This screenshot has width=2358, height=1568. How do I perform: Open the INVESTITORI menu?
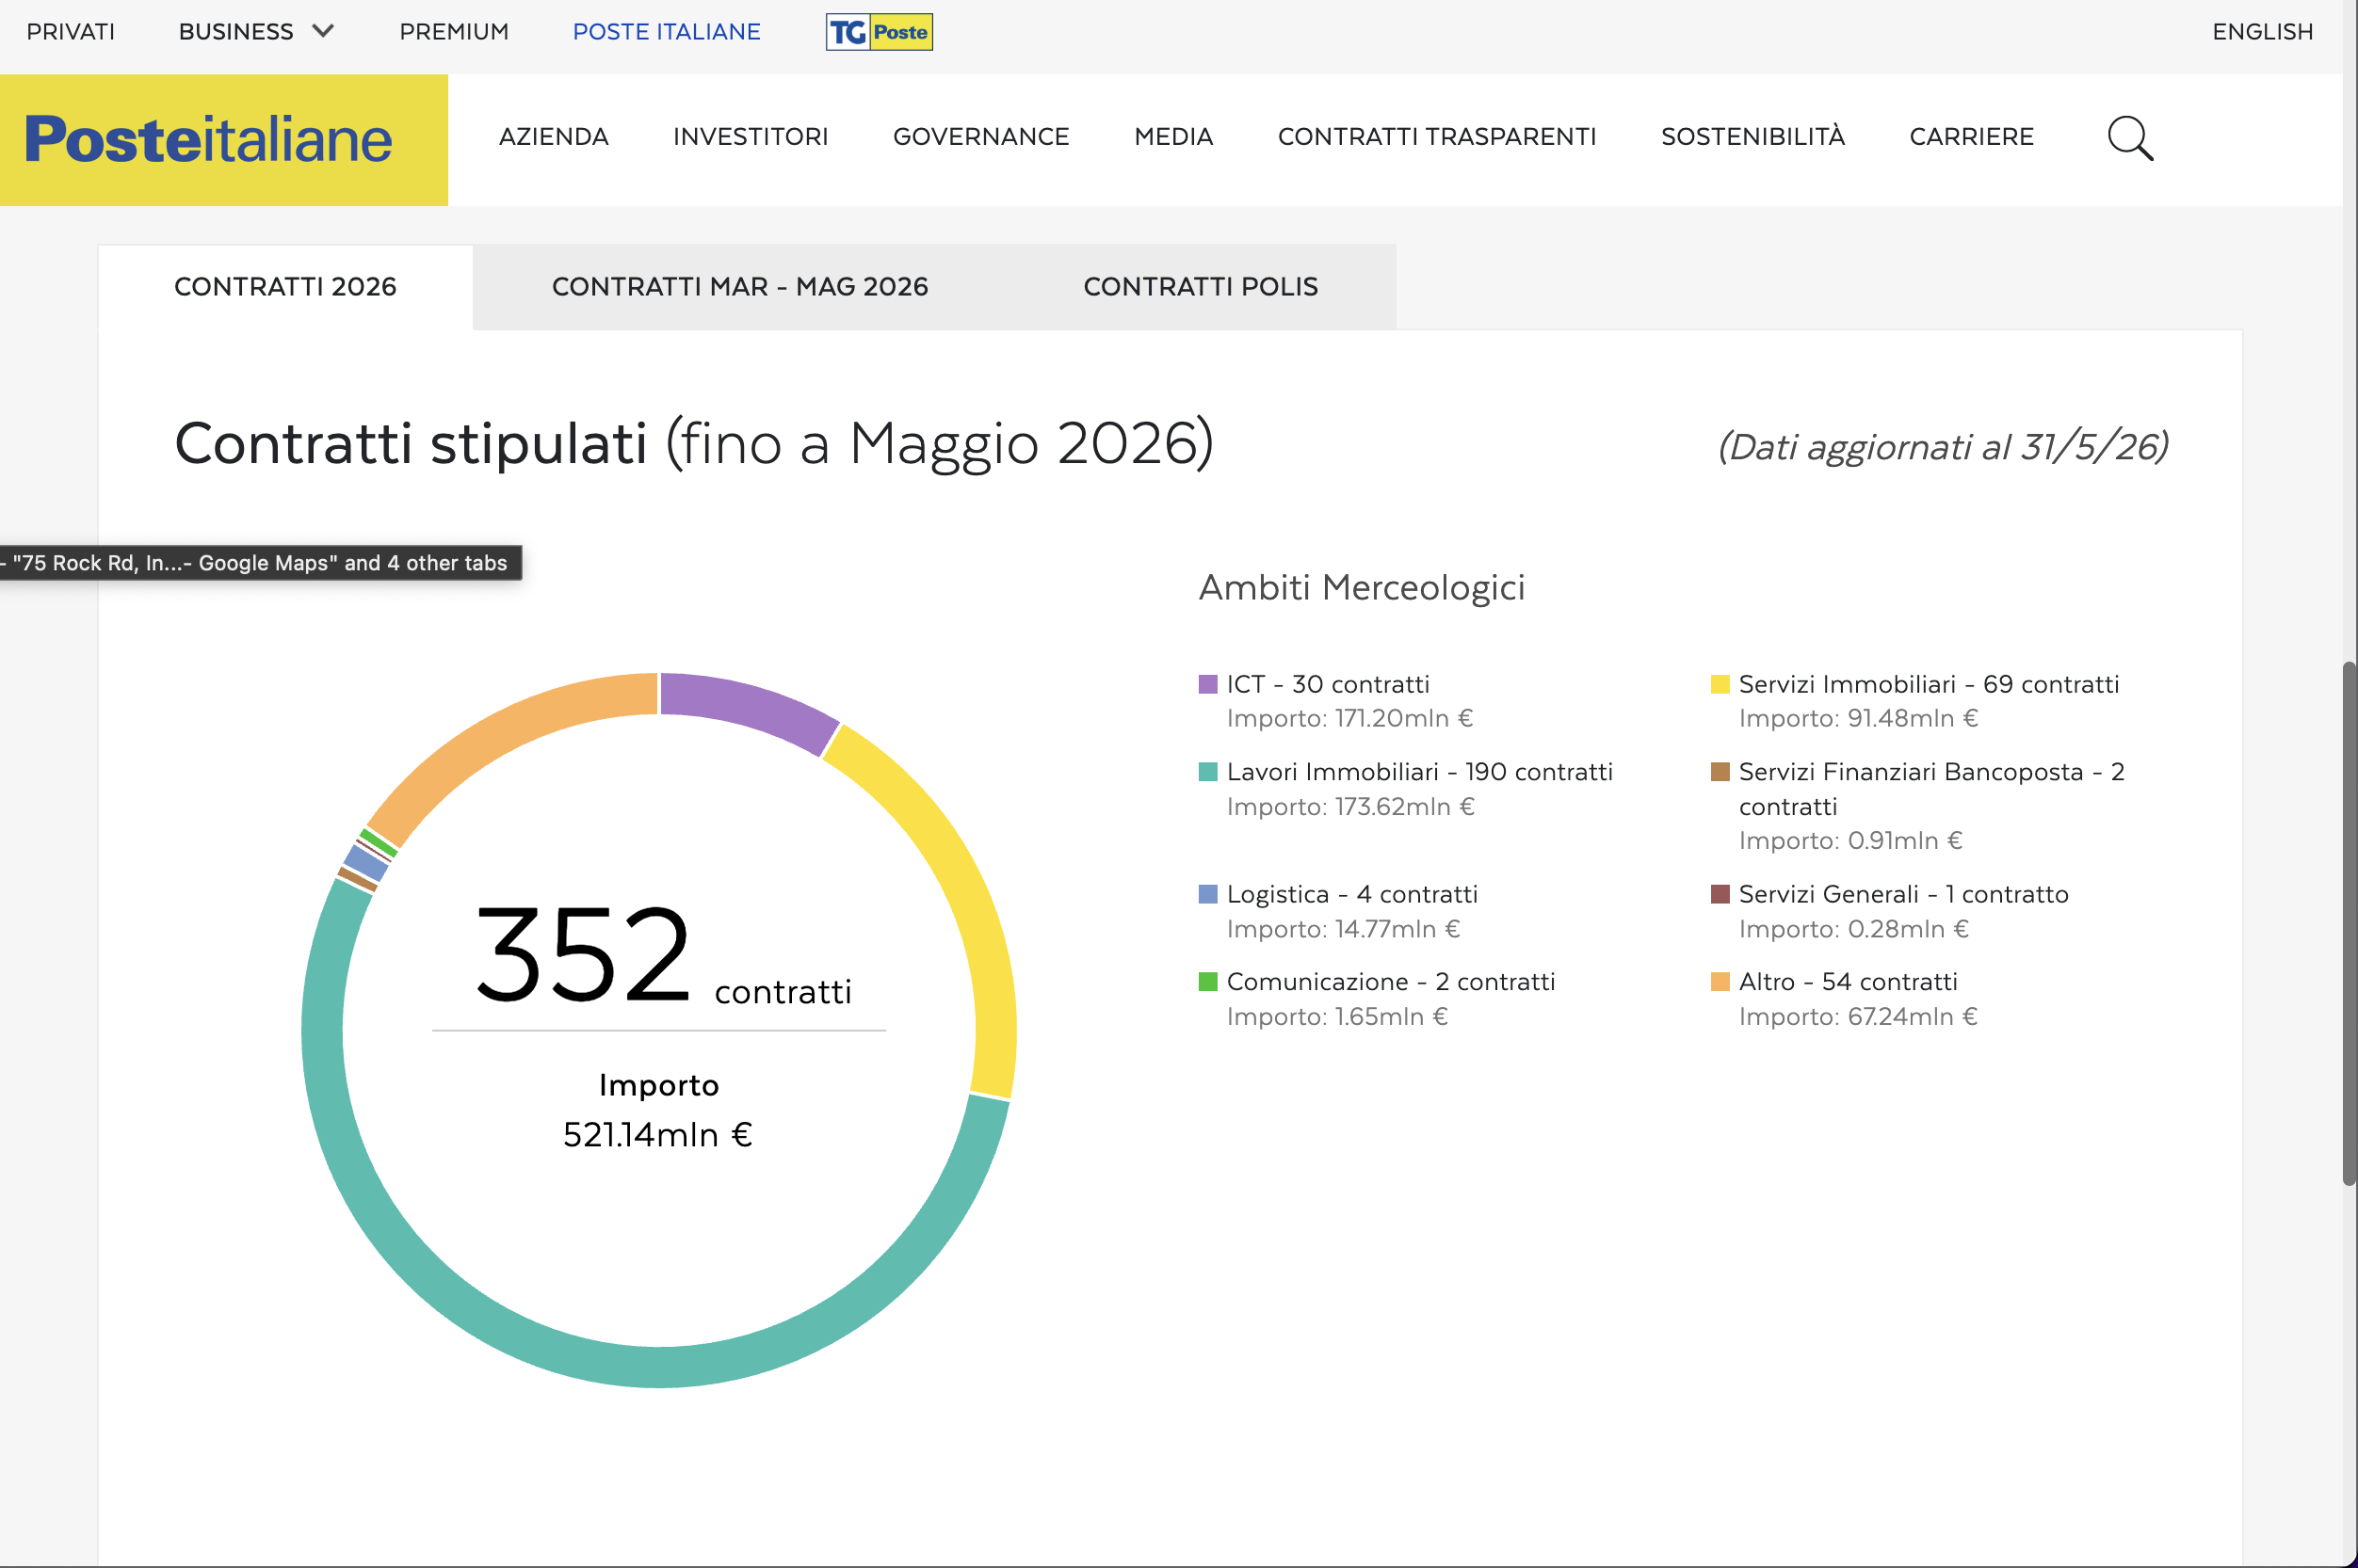click(751, 137)
